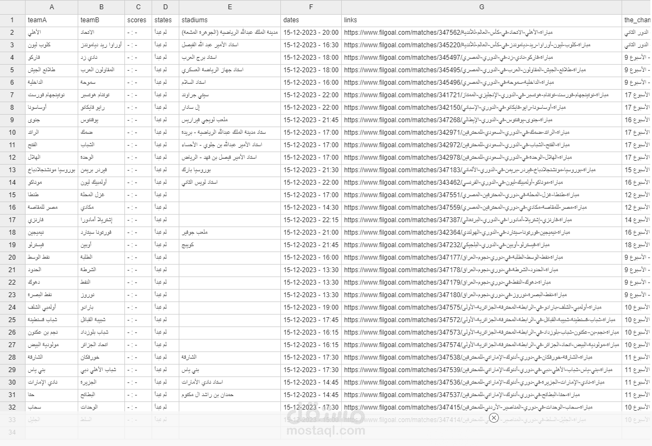Click the empty stadiums cell in row 15

[x=230, y=195]
